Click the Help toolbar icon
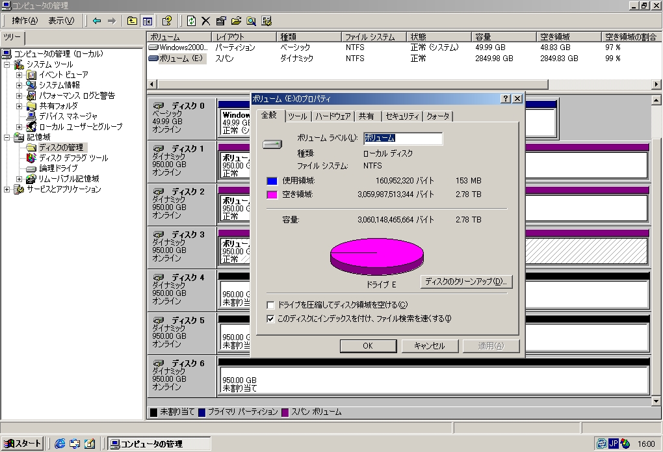Image resolution: width=663 pixels, height=452 pixels. pyautogui.click(x=167, y=21)
